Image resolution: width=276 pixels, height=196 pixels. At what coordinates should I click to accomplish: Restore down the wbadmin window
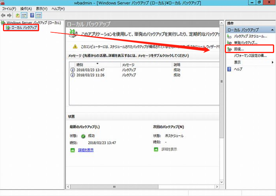(259, 3)
